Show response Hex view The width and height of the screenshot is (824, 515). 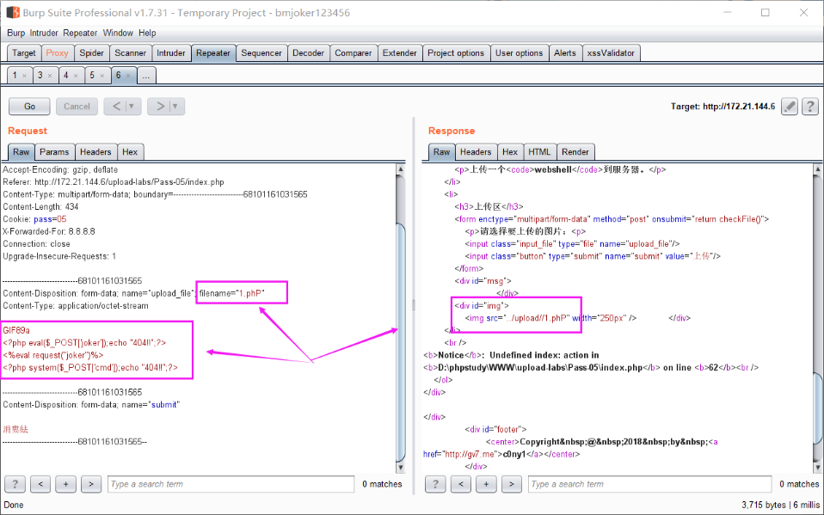point(510,152)
